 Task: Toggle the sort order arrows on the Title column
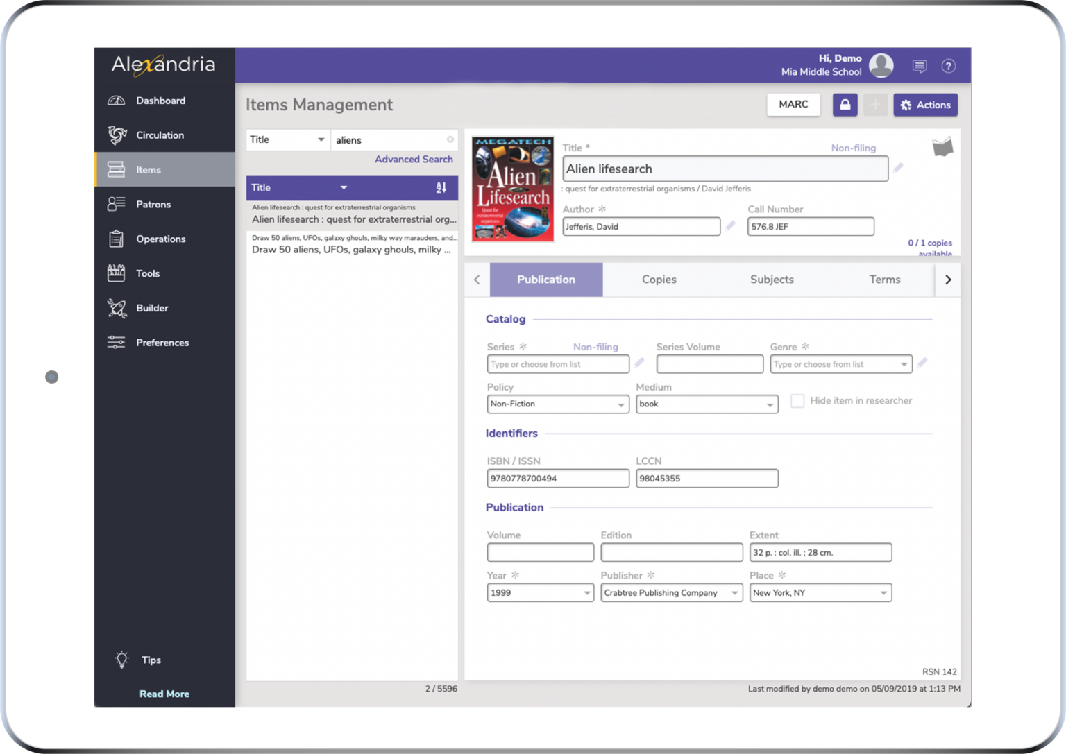(x=439, y=187)
